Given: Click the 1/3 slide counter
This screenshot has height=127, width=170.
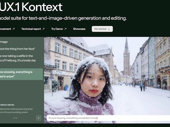Looking at the screenshot, I should click(15, 118).
